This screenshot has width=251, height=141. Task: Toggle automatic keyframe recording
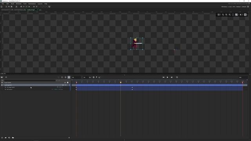click(65, 78)
